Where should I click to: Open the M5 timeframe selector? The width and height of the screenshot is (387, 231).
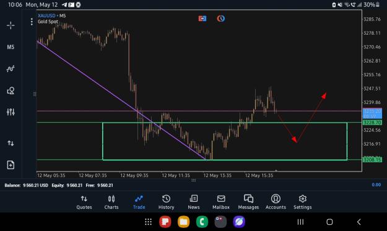(x=11, y=47)
